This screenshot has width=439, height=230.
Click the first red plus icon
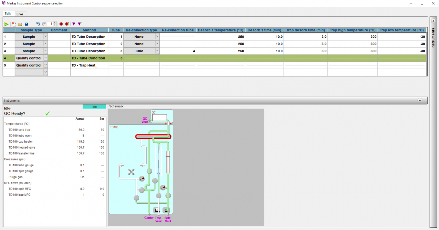click(x=61, y=24)
